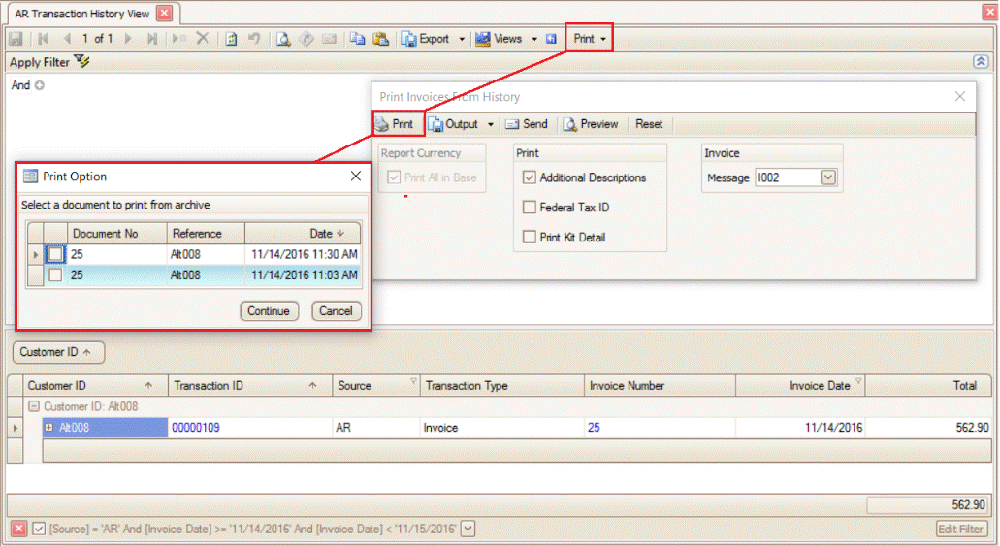Click the Copy icon in the main toolbar
The image size is (1000, 546).
357,39
